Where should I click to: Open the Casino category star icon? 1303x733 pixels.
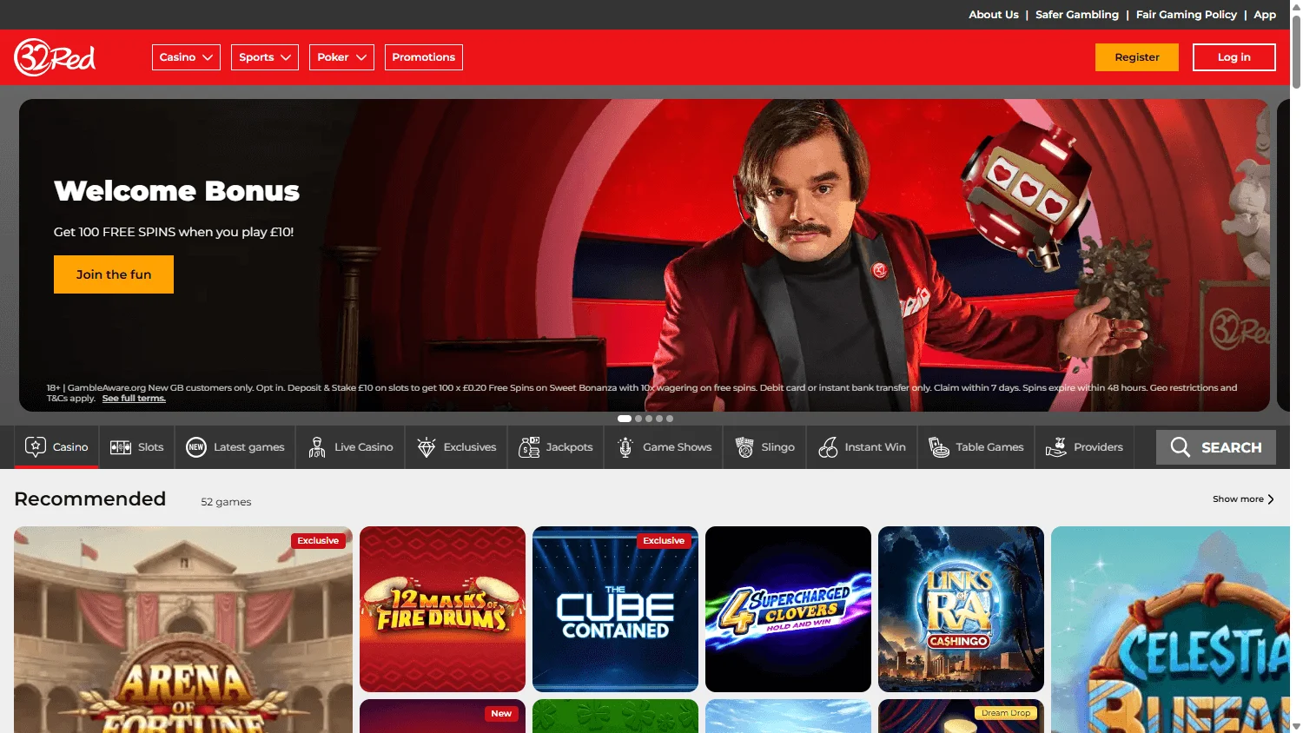(35, 446)
